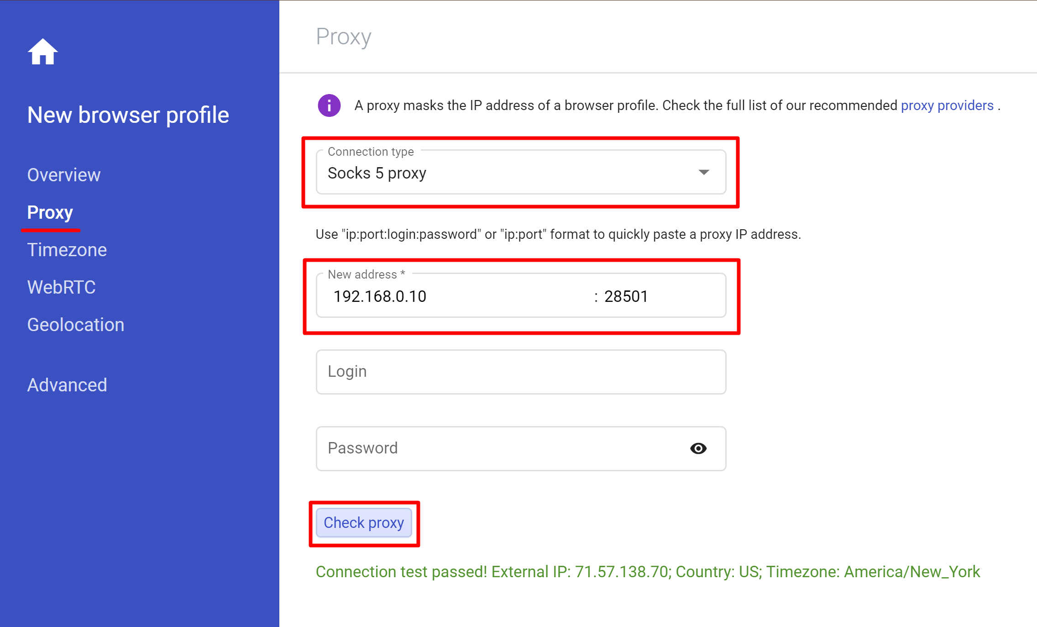Toggle password visibility with eye icon
Screen dimensions: 1037x627
pos(699,448)
